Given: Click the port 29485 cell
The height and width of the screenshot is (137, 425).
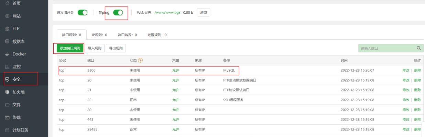Looking at the screenshot, I should pos(92,130).
